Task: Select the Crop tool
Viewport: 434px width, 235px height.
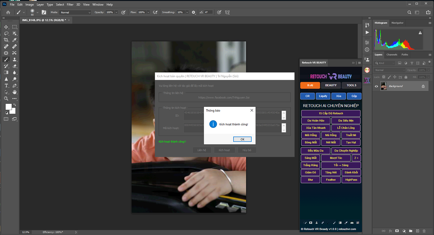Action: pos(6,40)
